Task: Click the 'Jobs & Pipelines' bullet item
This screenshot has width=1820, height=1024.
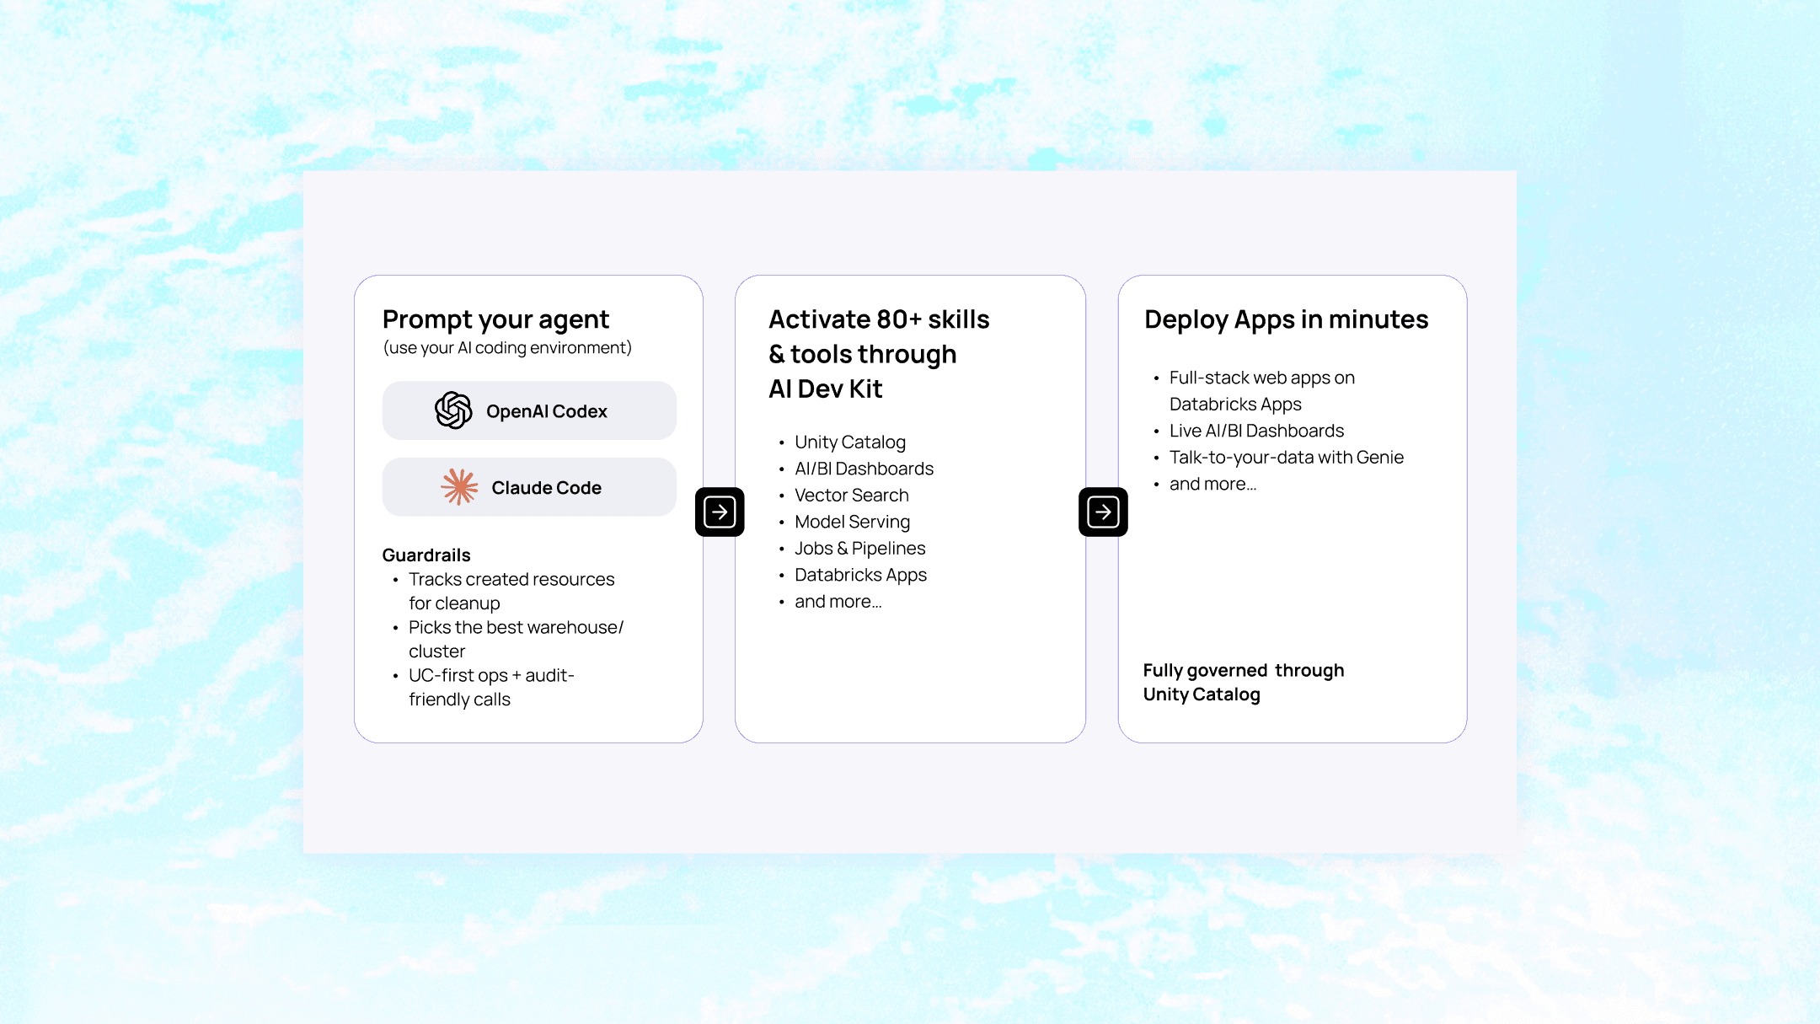Action: (x=859, y=548)
